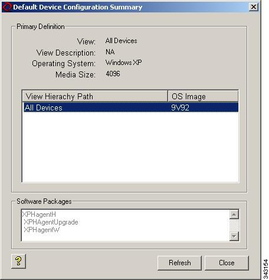Click the Windows XP operating system value
The image size is (269, 280).
tap(123, 63)
